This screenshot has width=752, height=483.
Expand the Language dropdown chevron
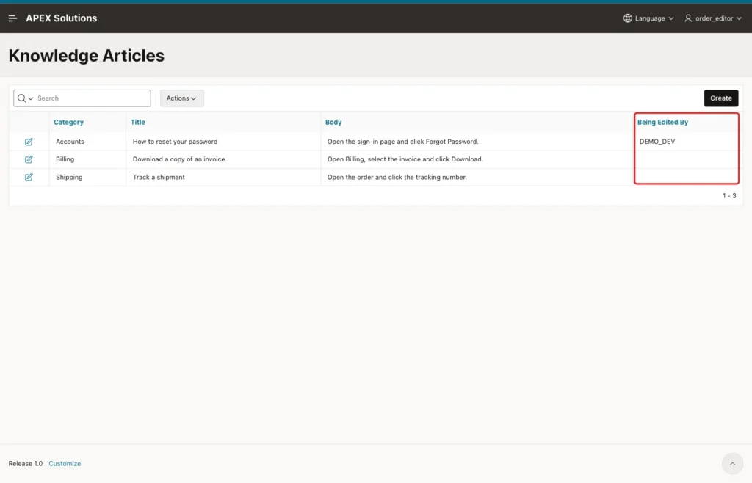pos(671,18)
